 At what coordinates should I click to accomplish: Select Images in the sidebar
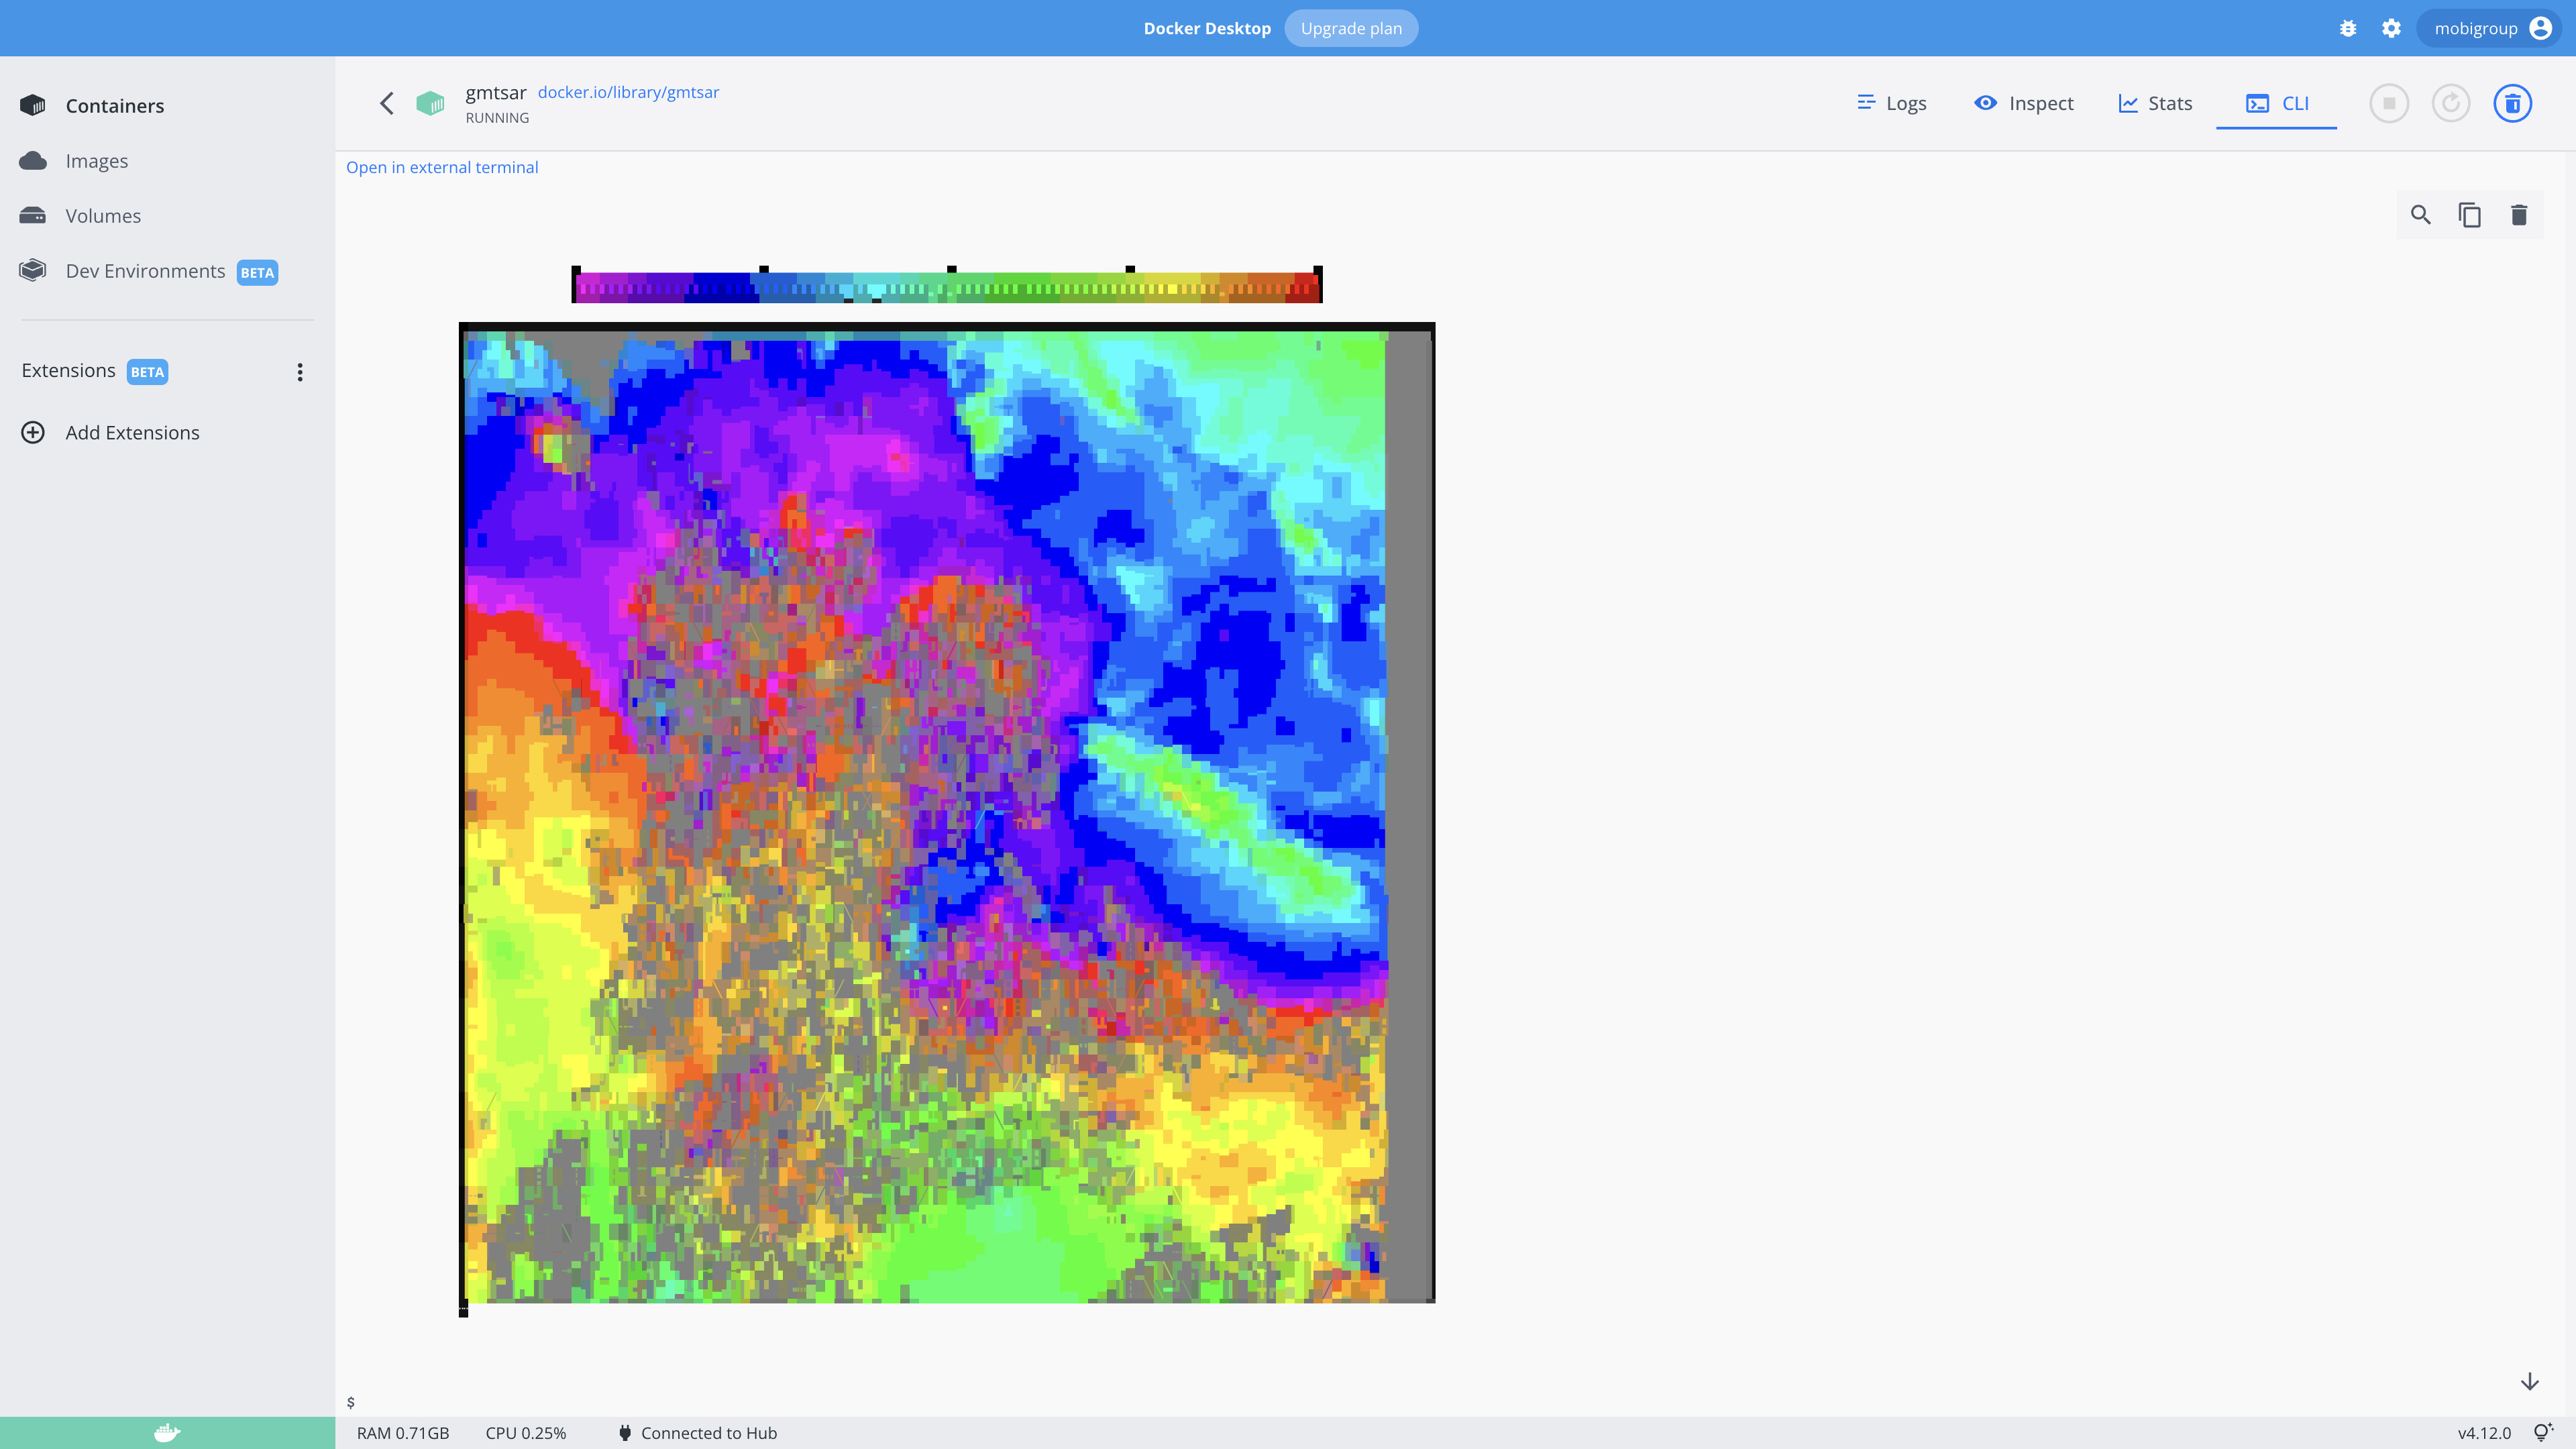point(96,161)
